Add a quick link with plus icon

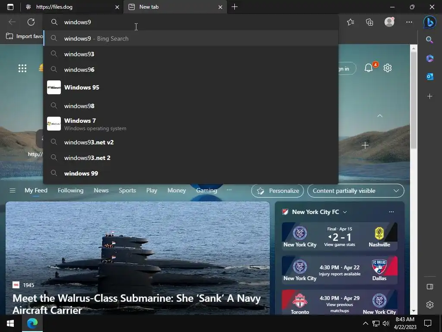click(365, 145)
